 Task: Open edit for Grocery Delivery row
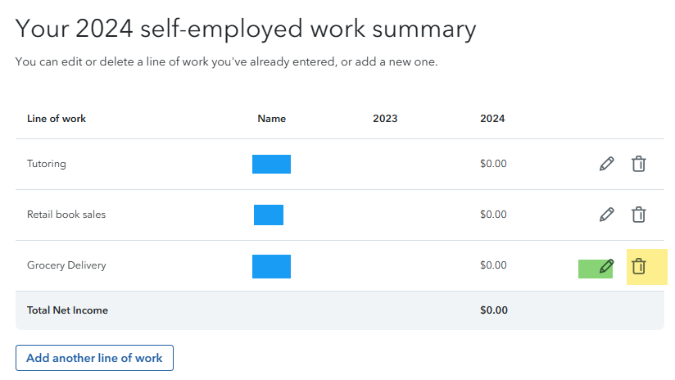[606, 266]
